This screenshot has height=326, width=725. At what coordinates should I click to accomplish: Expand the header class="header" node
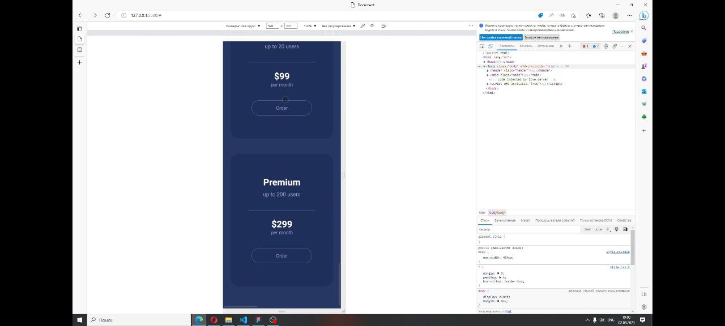pos(488,71)
